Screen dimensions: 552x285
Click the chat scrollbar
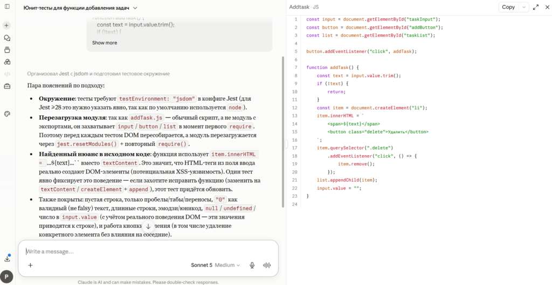point(283,131)
